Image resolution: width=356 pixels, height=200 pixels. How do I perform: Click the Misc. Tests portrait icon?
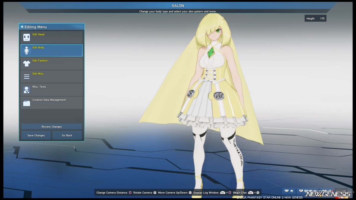point(26,89)
